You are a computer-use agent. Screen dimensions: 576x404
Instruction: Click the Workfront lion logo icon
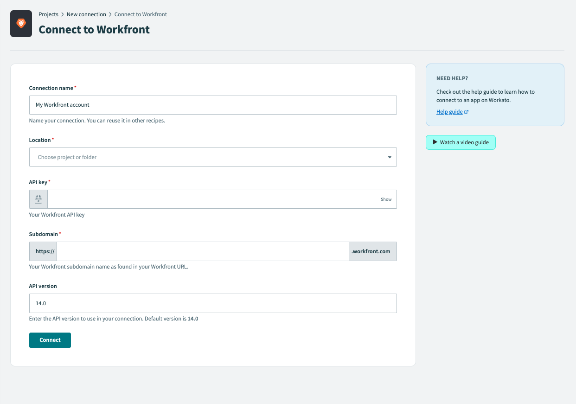click(x=21, y=24)
